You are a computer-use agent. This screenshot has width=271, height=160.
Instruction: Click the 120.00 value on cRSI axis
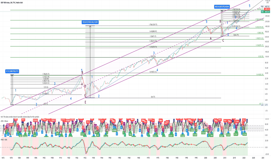point(268,119)
